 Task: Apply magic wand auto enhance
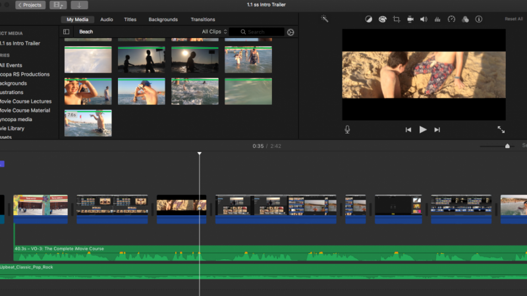click(324, 19)
